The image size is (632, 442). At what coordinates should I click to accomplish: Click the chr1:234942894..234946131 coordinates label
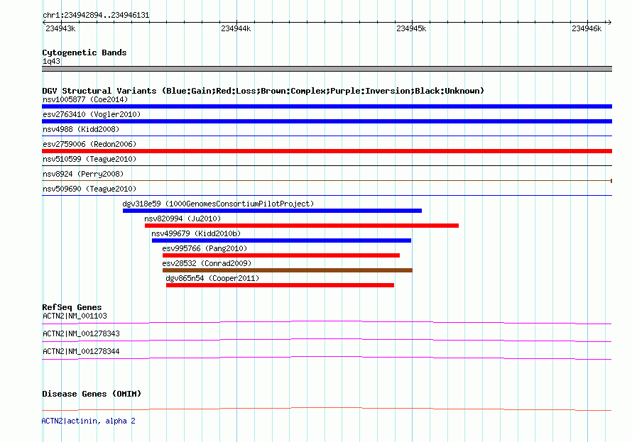coord(96,15)
